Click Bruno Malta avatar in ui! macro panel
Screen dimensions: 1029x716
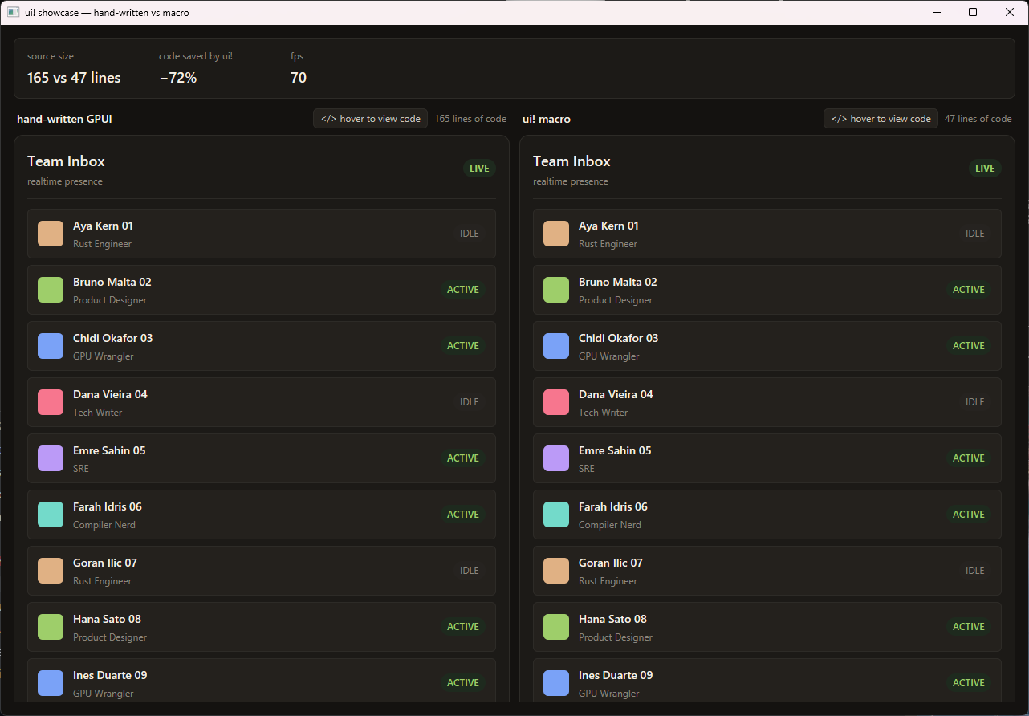(x=556, y=290)
